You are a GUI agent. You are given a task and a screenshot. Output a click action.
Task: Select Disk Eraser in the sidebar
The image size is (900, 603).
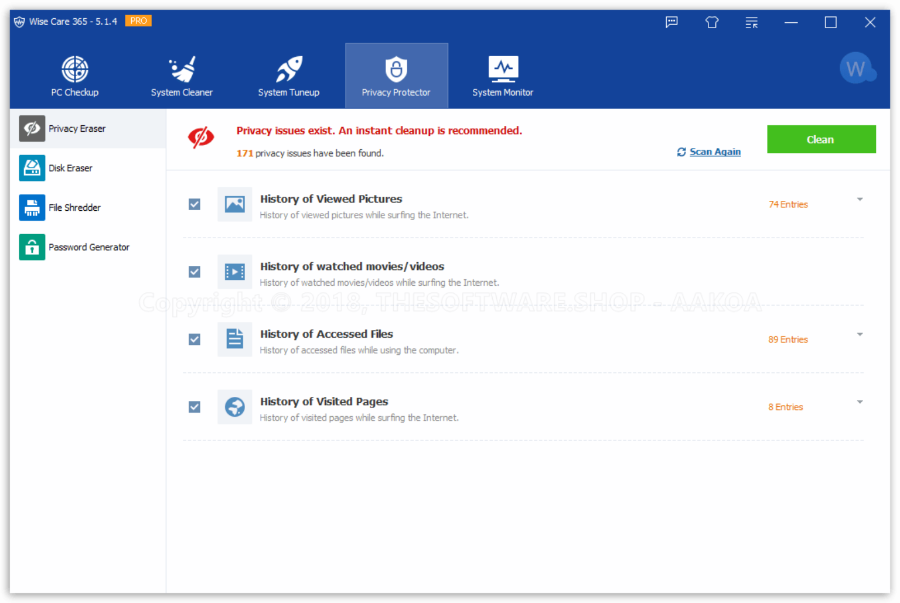[88, 168]
